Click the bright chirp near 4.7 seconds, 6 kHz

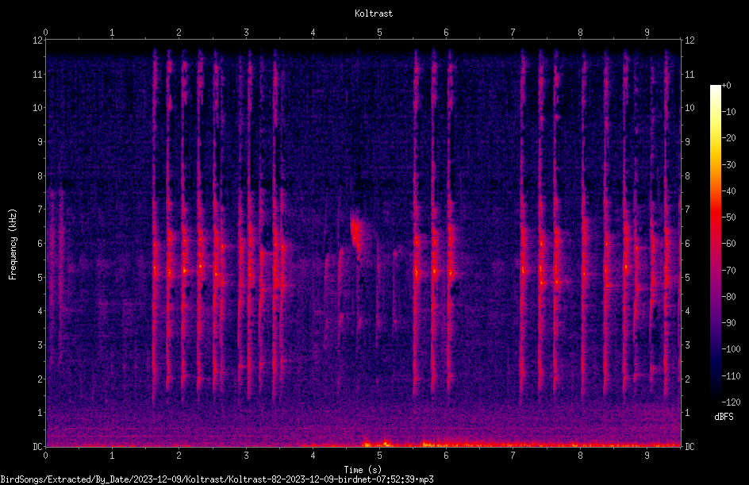point(356,234)
